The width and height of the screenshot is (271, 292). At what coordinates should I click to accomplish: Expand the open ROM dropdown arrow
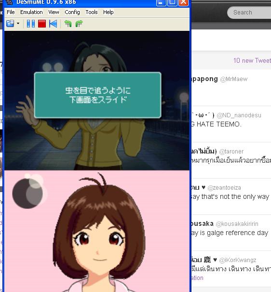pyautogui.click(x=18, y=24)
